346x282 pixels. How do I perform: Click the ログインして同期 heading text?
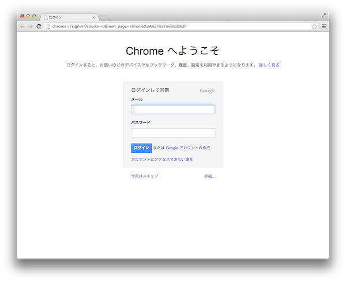coord(150,90)
